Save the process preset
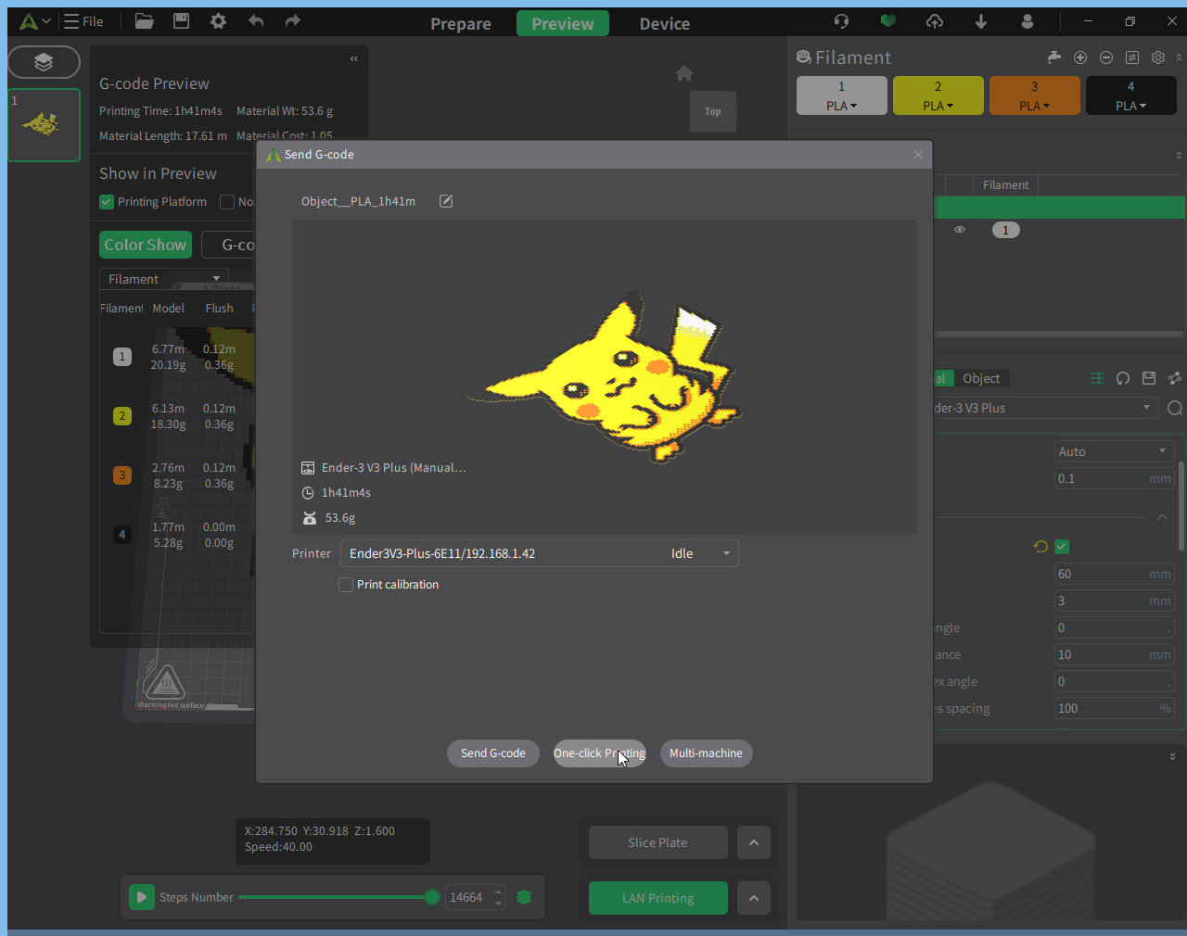 point(1149,378)
